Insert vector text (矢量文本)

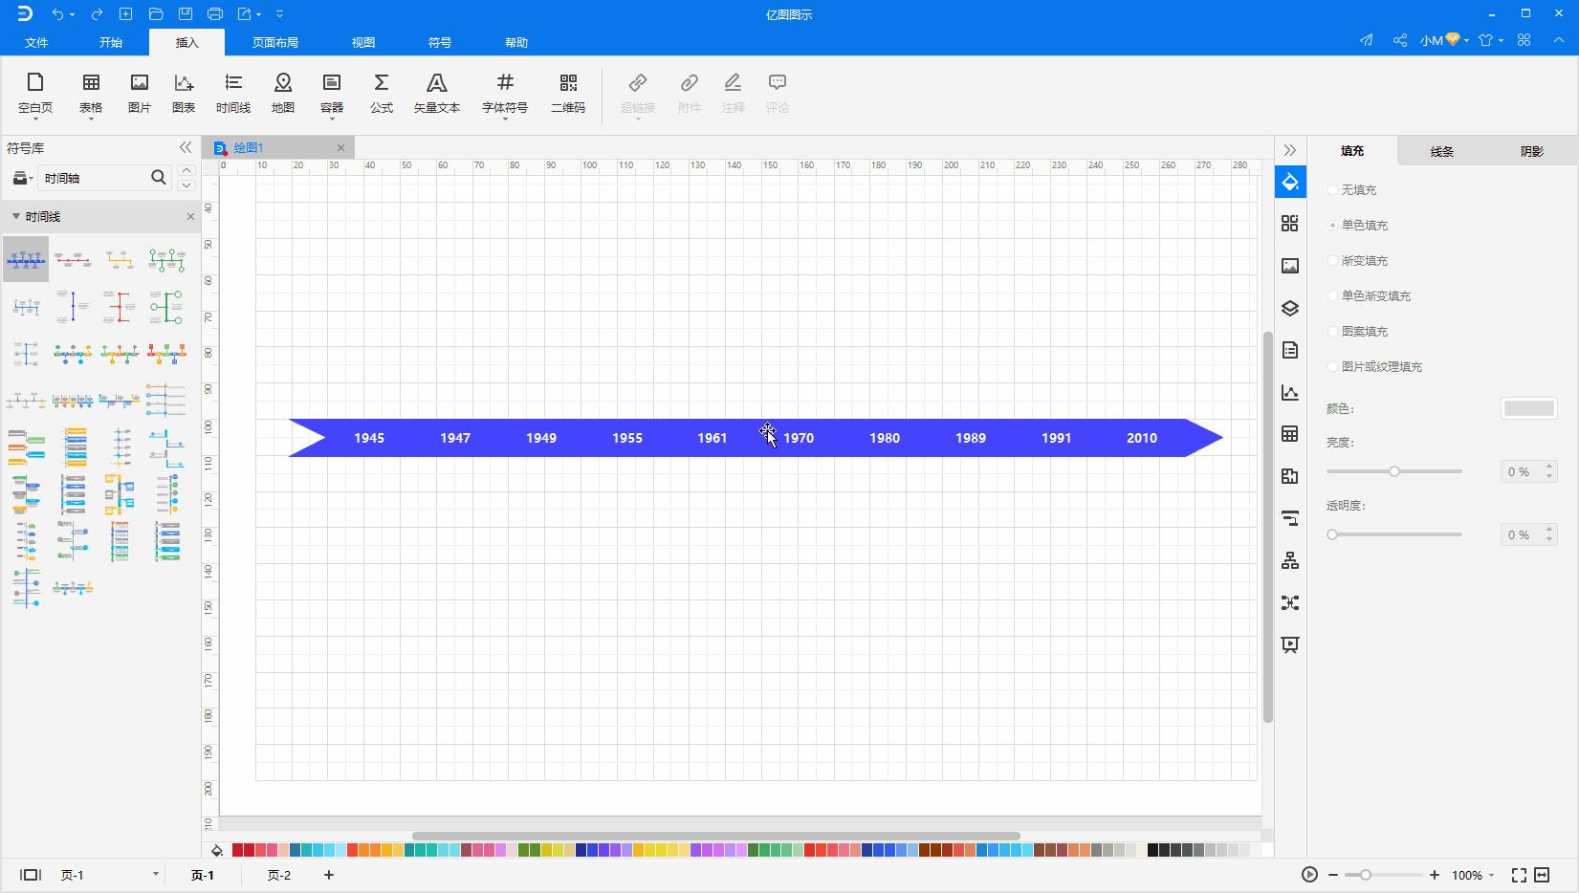pos(437,94)
